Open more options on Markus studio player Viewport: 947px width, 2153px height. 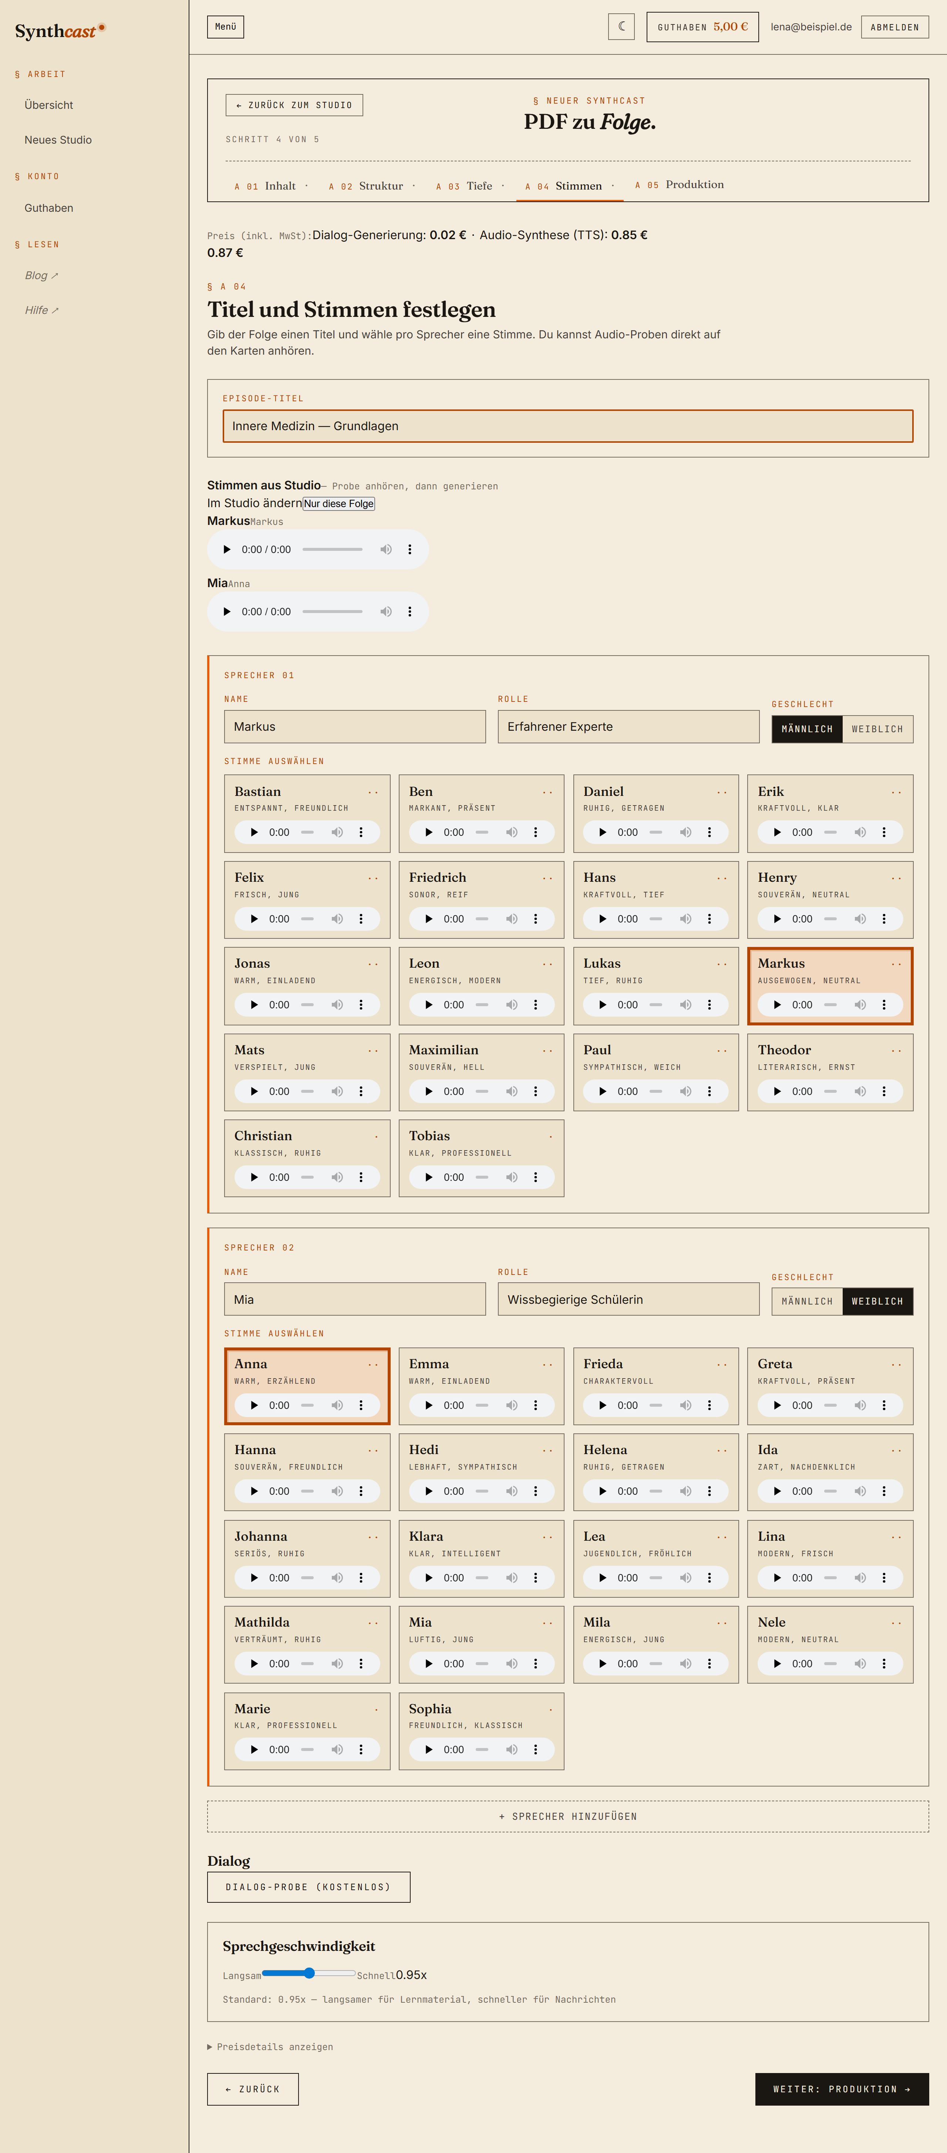(x=409, y=549)
